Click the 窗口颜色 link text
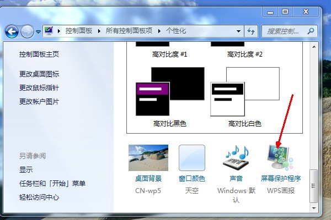The height and width of the screenshot is (220, 331). coord(192,179)
